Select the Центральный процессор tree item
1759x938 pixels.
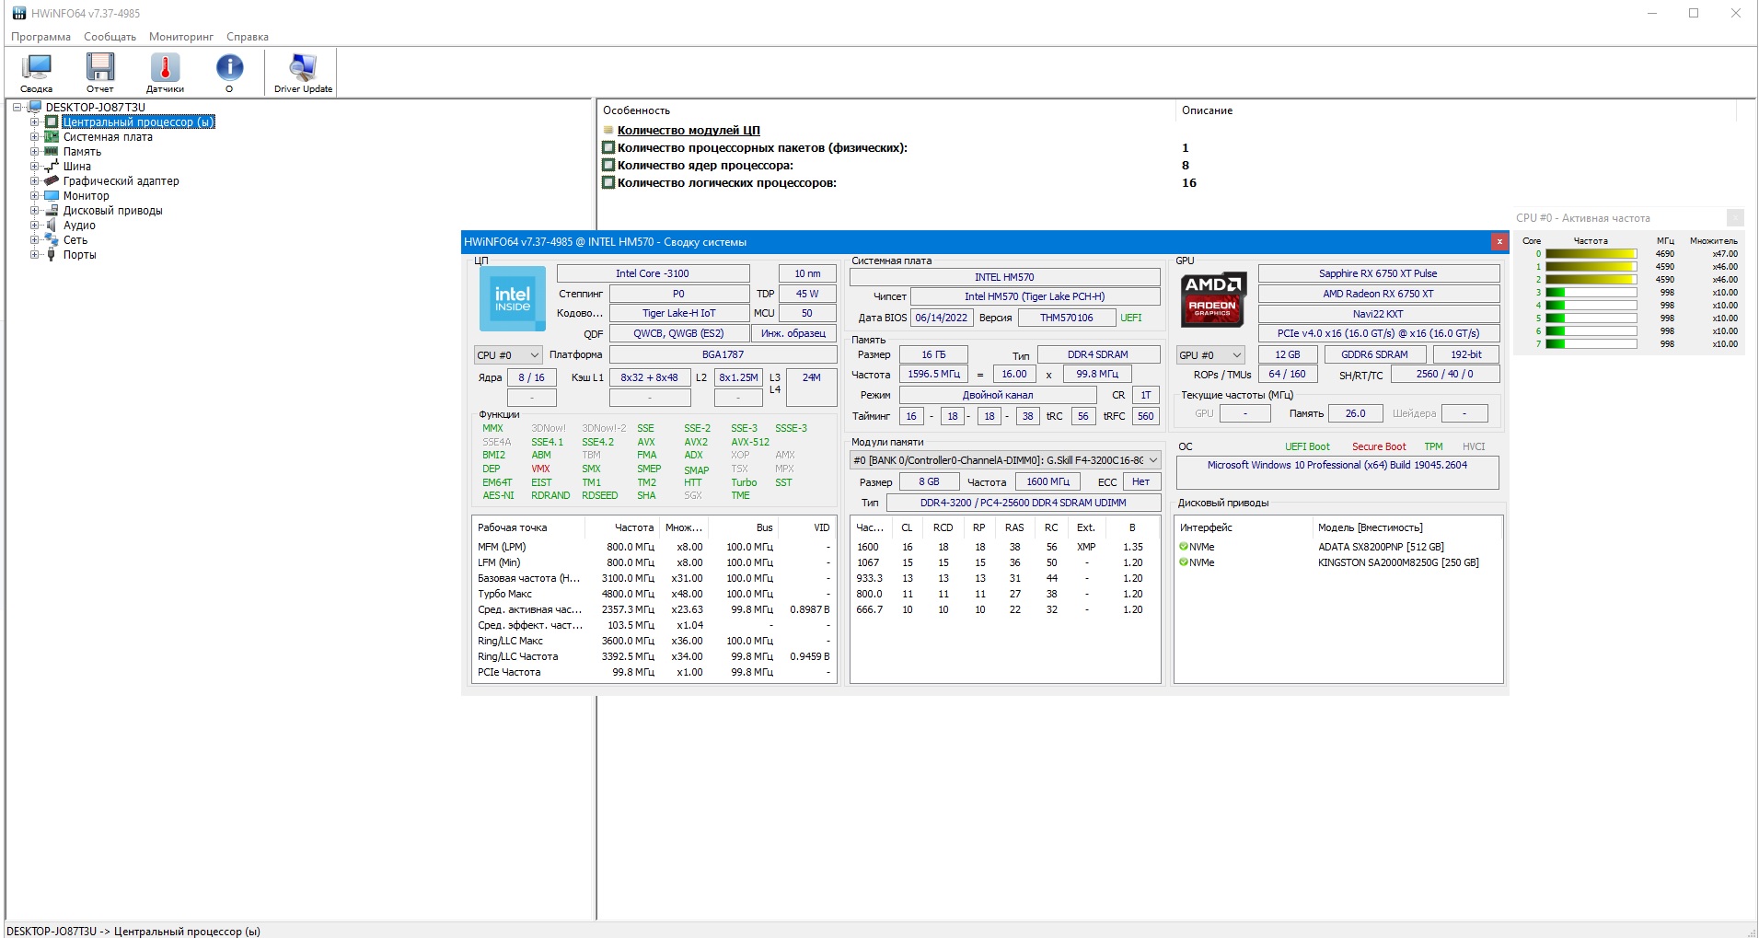(138, 122)
